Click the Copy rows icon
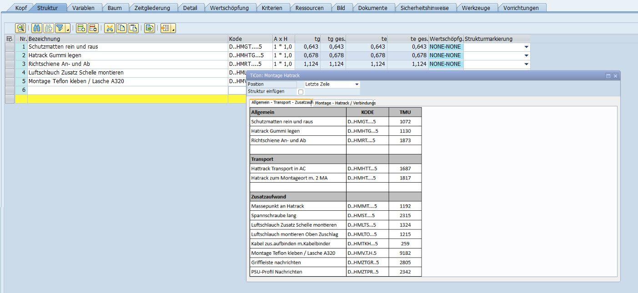This screenshot has width=638, height=293. tap(121, 28)
